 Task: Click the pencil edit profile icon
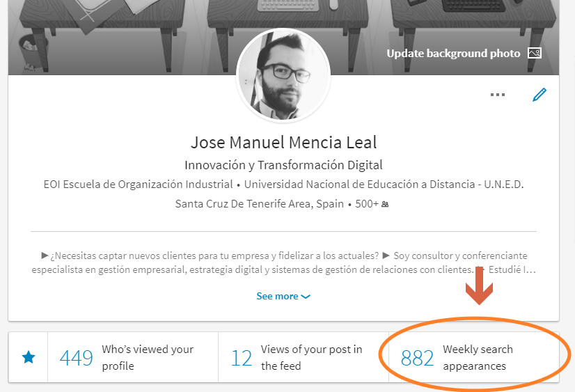[x=539, y=95]
